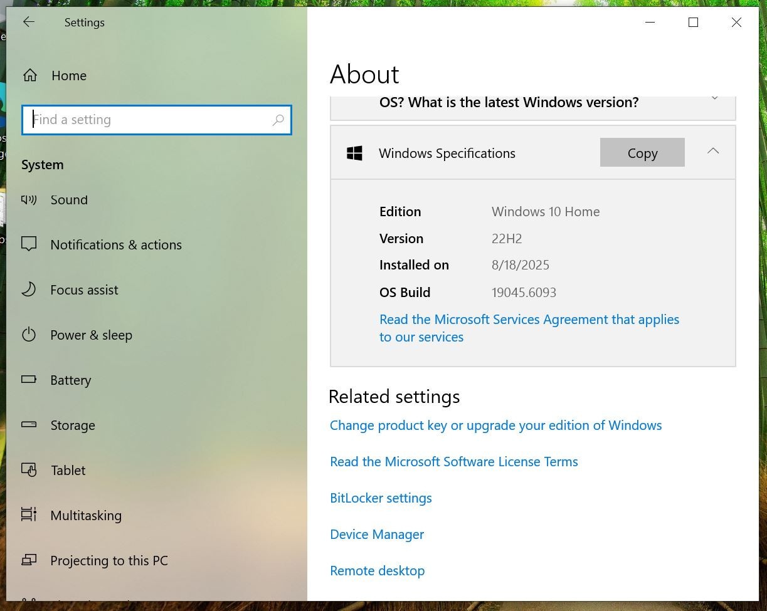Open the Power & sleep icon
Viewport: 767px width, 611px height.
pos(29,335)
